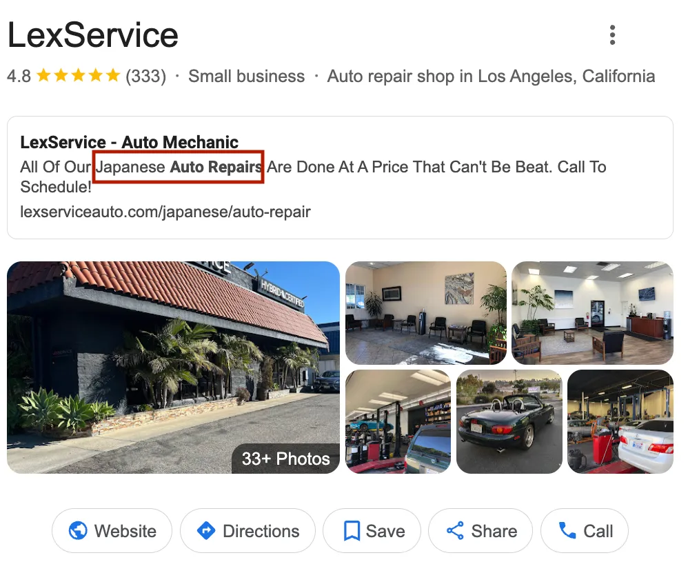The height and width of the screenshot is (582, 688).
Task: Open the 33+ Photos overlay
Action: 285,459
